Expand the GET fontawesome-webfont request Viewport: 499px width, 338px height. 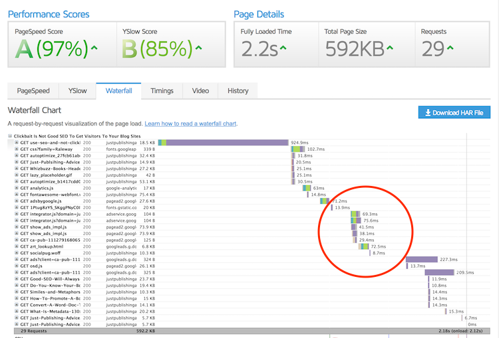tap(17, 195)
